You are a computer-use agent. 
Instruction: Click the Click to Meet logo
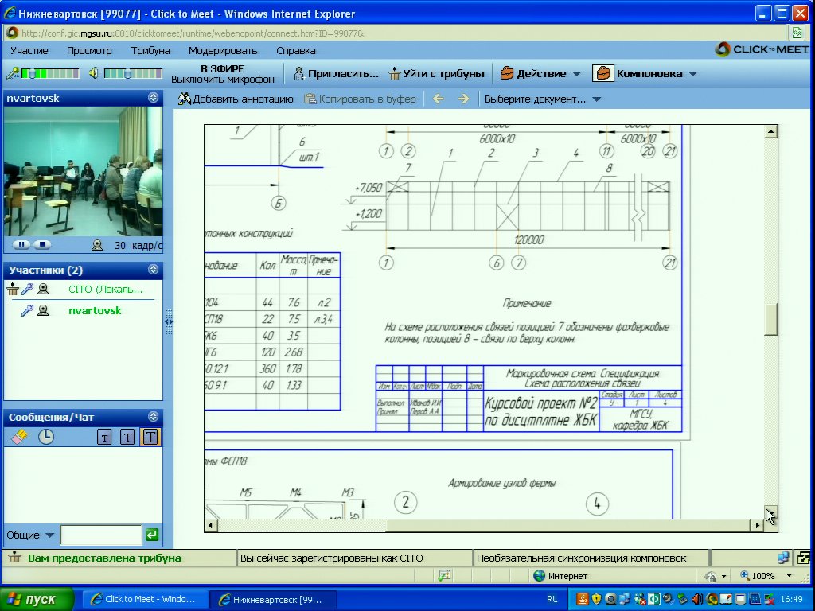pos(762,49)
